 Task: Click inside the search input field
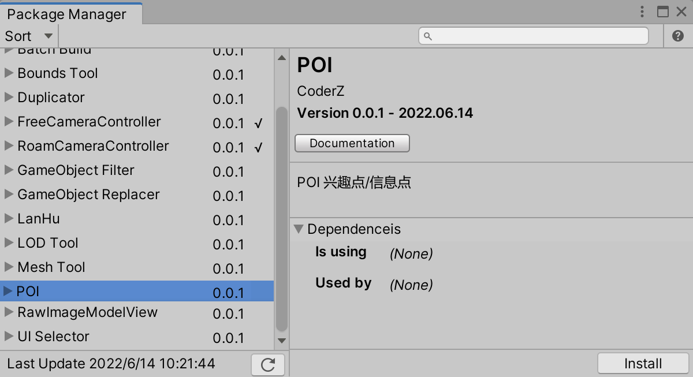[531, 35]
